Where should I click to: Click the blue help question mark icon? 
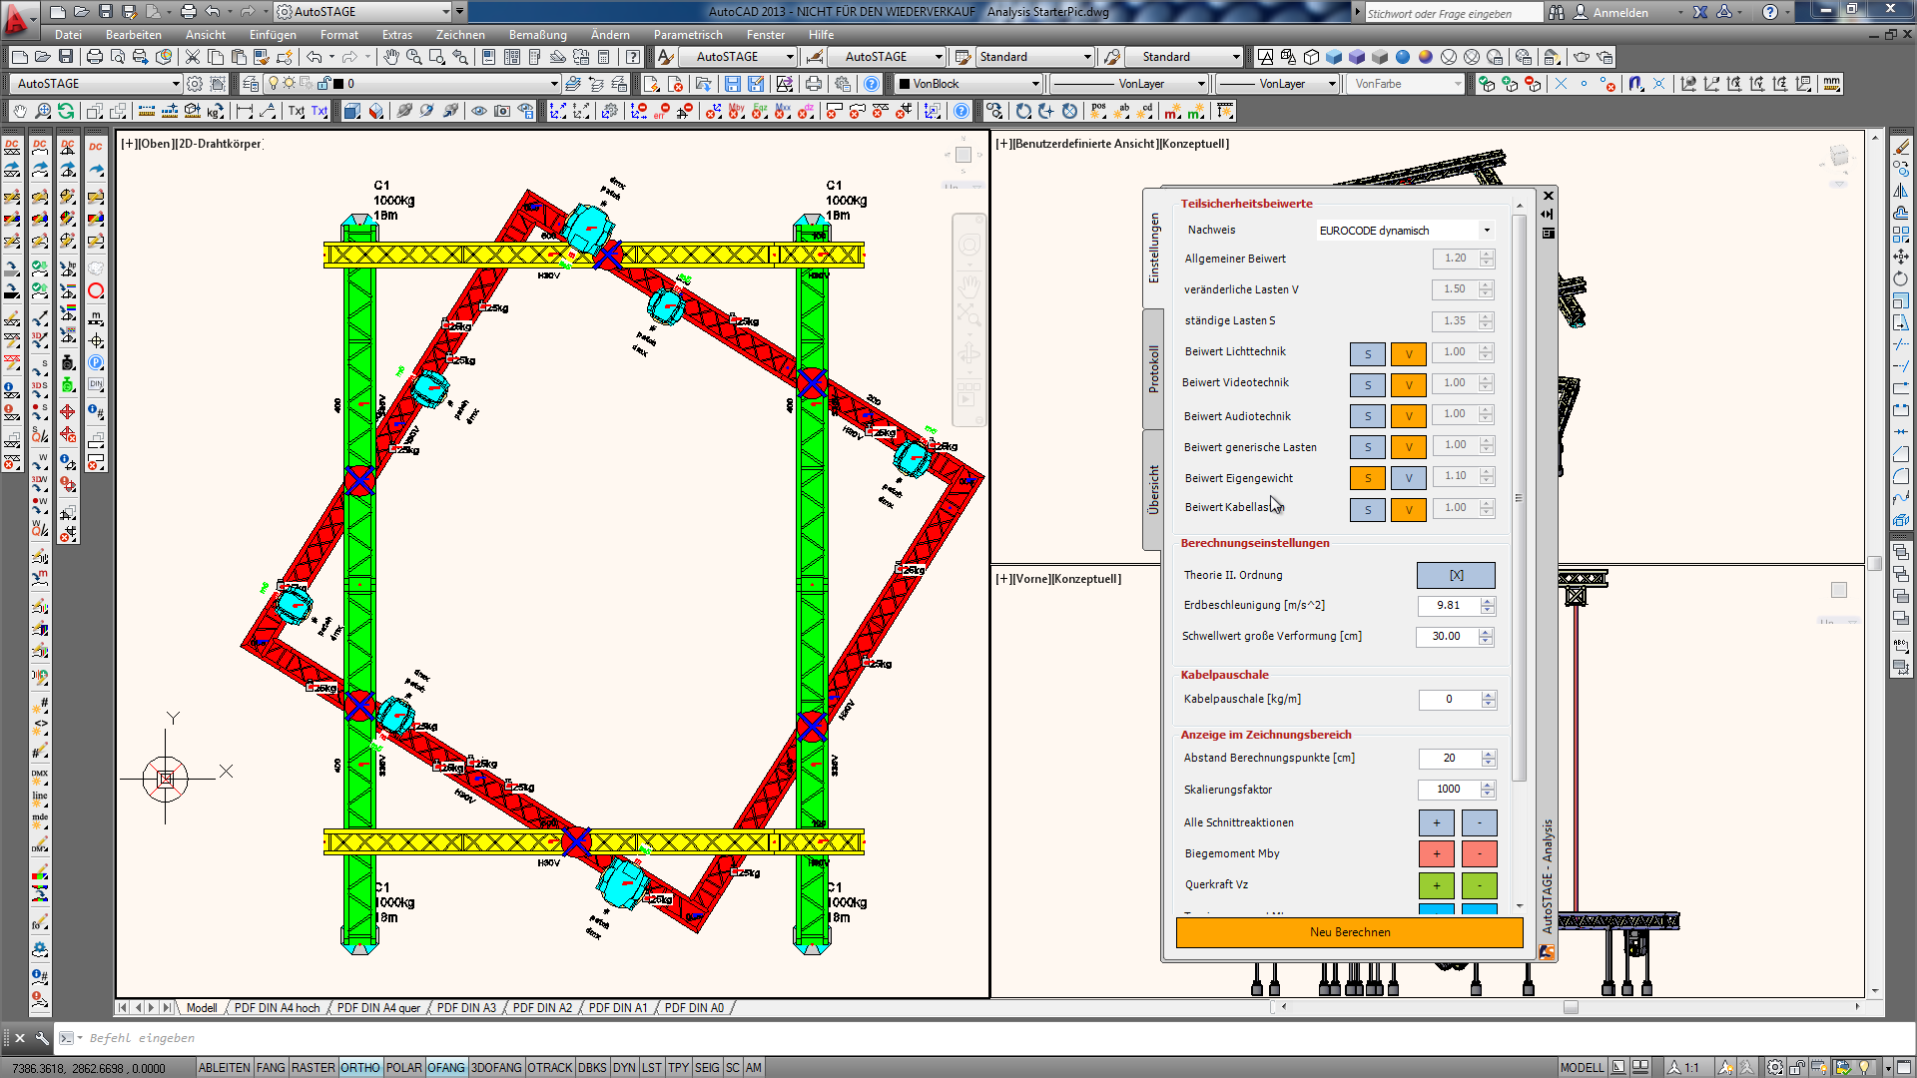(x=872, y=84)
